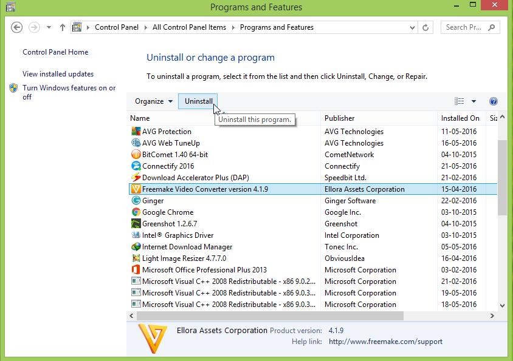Click the AVG Protection program icon

[136, 131]
